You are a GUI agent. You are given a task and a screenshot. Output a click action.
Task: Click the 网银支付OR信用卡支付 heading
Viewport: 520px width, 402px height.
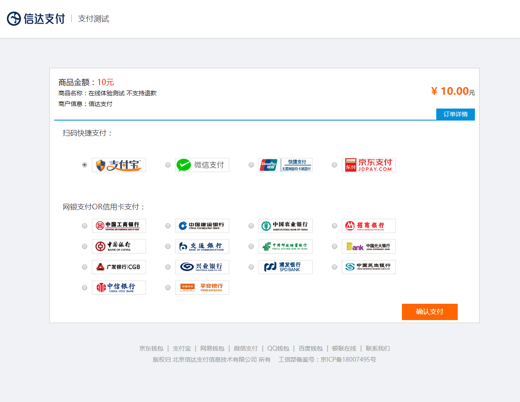pos(104,207)
